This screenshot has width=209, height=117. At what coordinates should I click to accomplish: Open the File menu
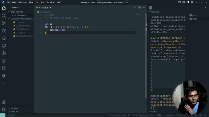[x=8, y=2]
